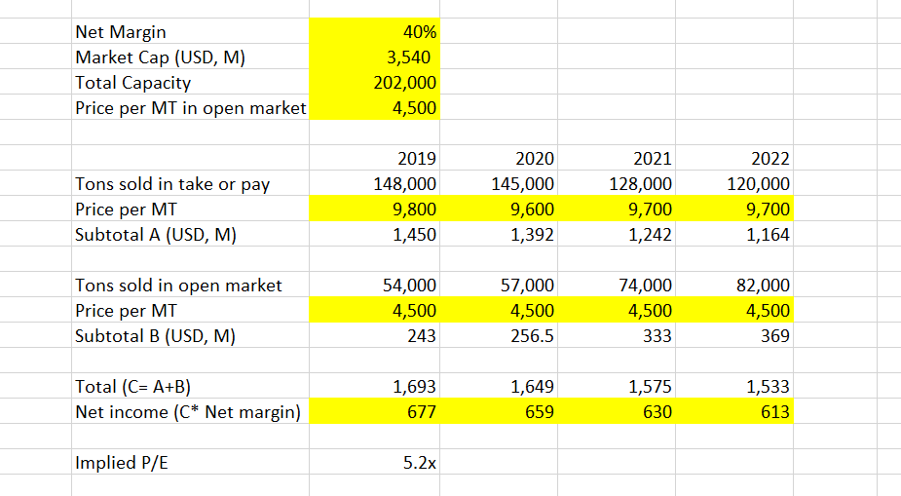Select the 2022 column header cell

(x=732, y=159)
